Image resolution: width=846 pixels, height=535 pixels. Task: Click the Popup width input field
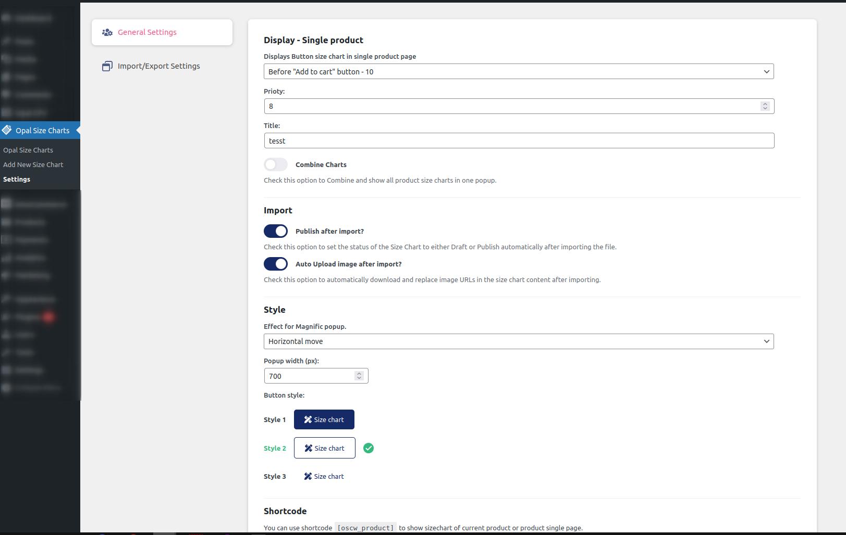[316, 376]
